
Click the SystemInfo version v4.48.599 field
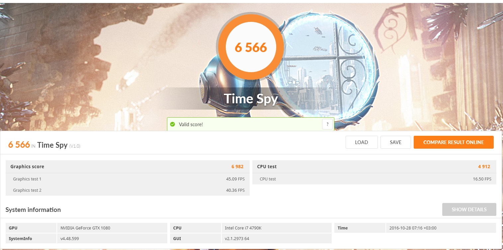112,238
